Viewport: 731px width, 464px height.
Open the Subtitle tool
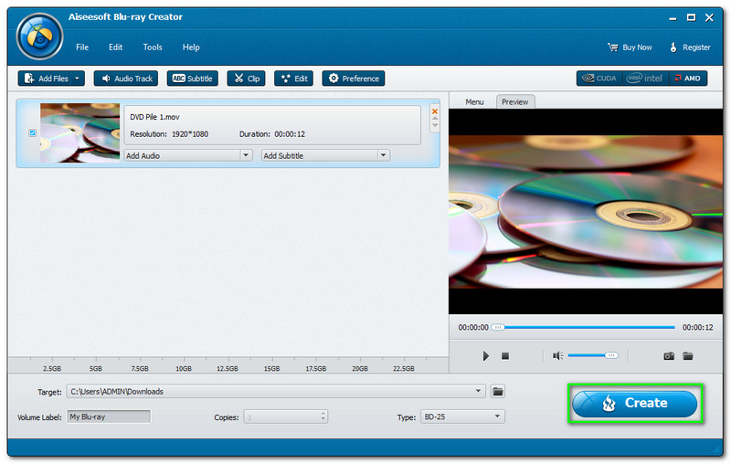pyautogui.click(x=192, y=79)
